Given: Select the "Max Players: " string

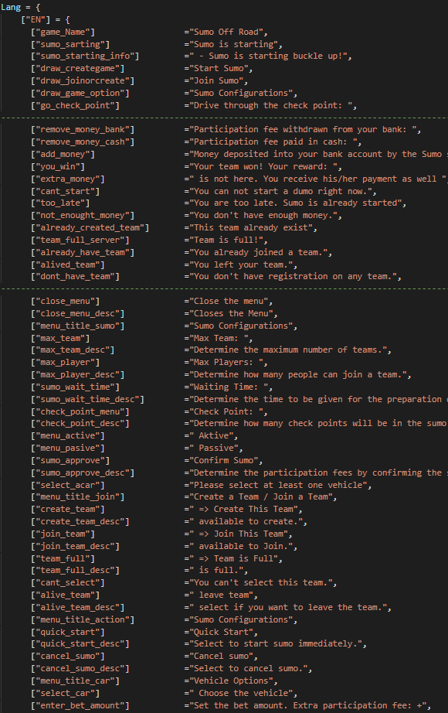Looking at the screenshot, I should (x=228, y=363).
